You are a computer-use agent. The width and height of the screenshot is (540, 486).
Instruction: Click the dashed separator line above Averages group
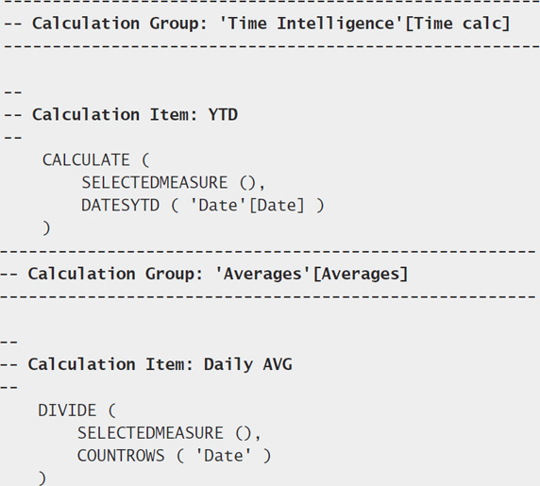(268, 252)
